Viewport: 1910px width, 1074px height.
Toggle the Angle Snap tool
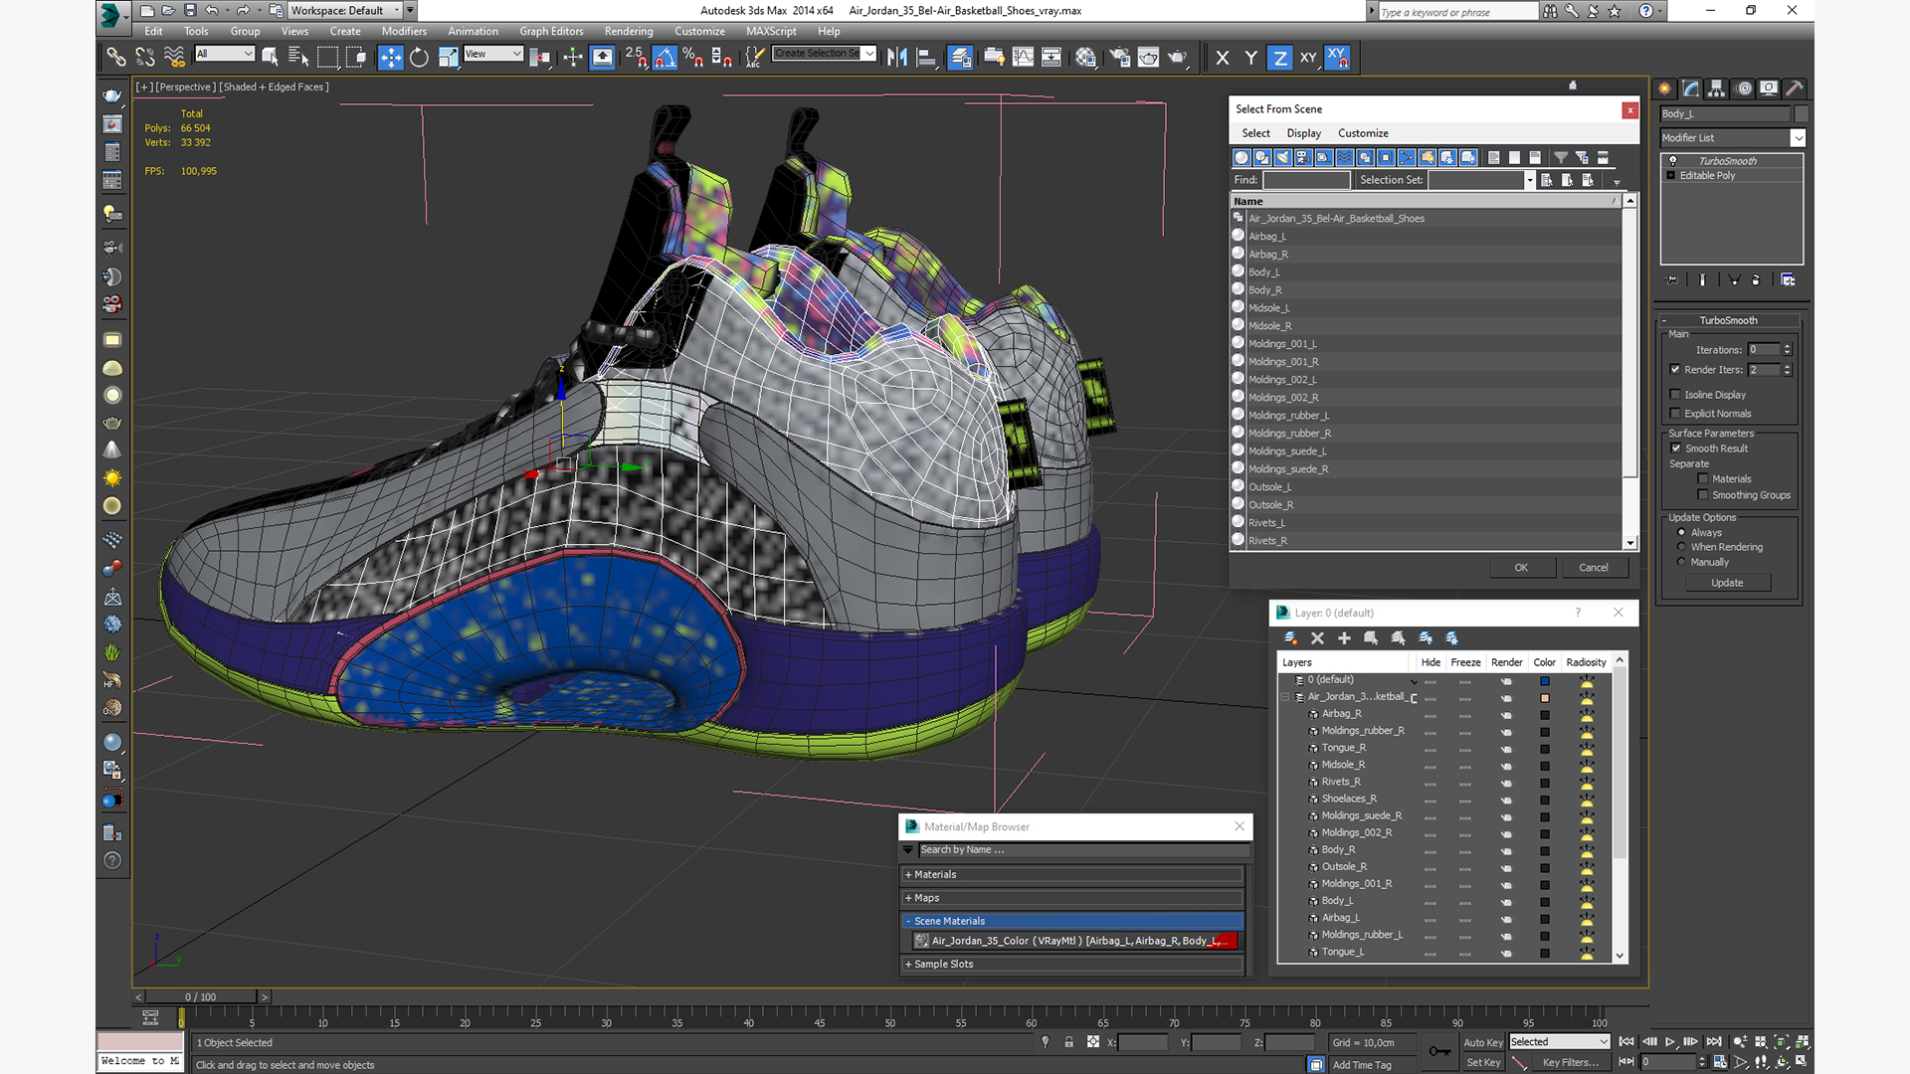(x=665, y=58)
